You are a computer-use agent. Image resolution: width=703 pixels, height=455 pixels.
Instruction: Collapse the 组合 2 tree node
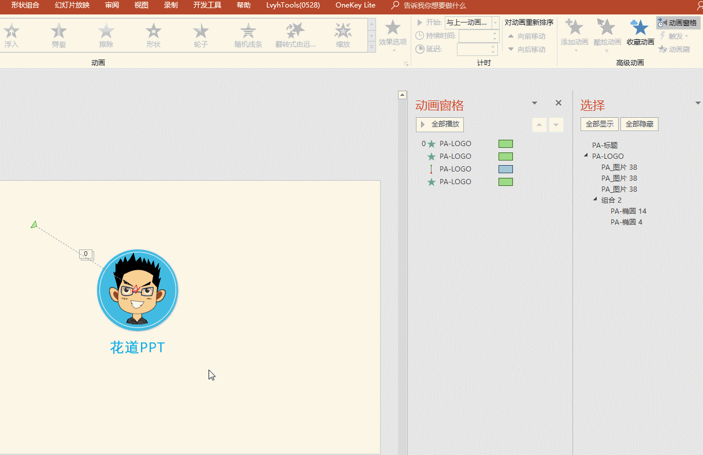click(596, 200)
